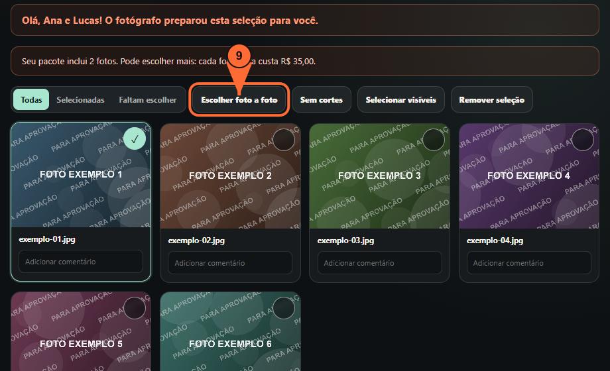
Task: Open the Foto Exemplo 6 thumbnail
Action: pos(230,331)
